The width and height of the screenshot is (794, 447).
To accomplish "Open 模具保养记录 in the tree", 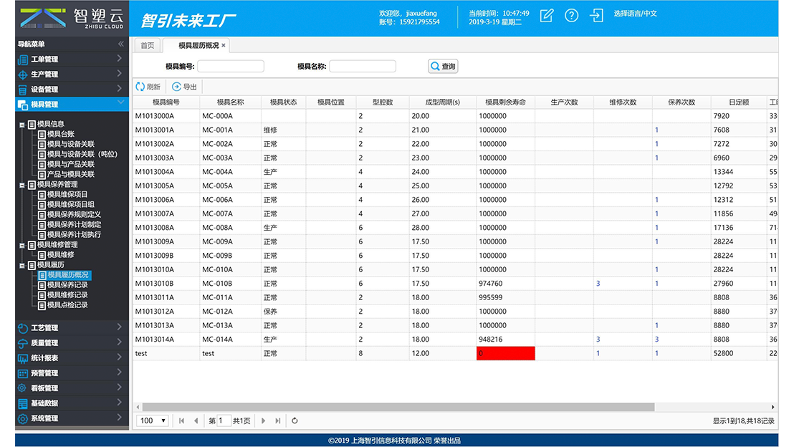I will tap(67, 285).
